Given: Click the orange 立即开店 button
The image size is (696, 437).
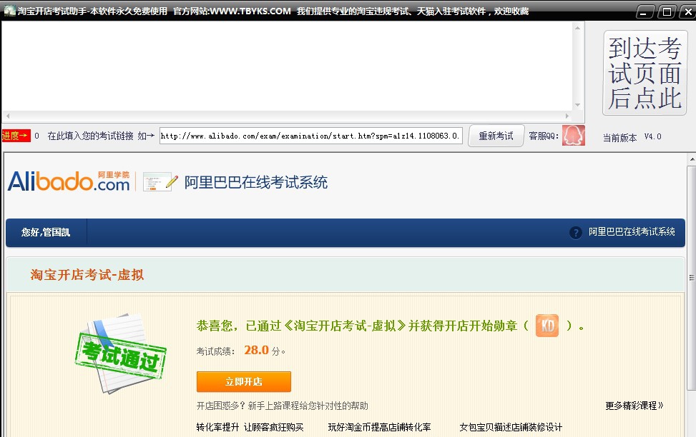Looking at the screenshot, I should click(x=244, y=381).
